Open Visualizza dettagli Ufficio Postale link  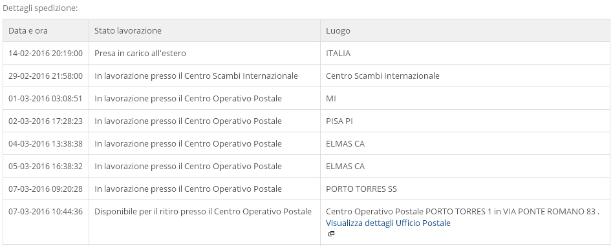(388, 223)
